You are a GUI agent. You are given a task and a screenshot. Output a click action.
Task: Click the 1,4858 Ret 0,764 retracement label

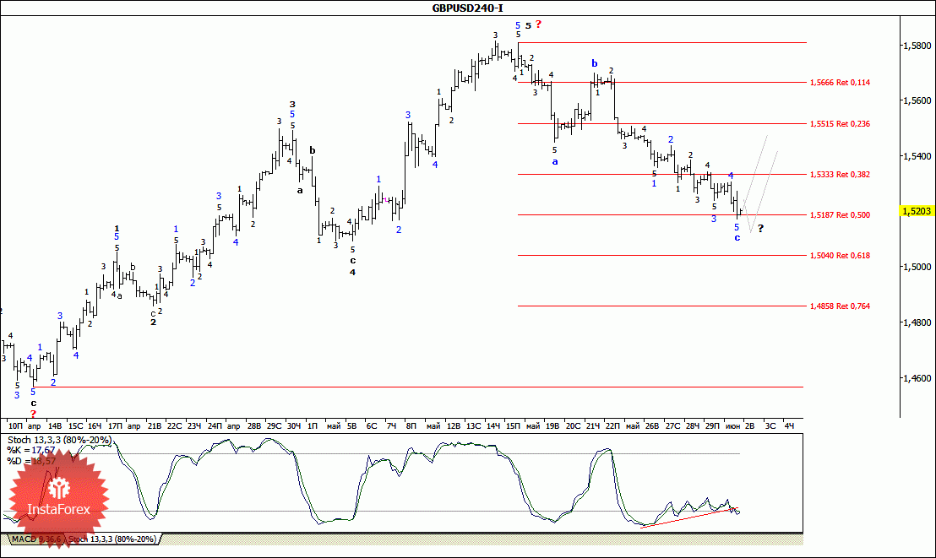(x=840, y=306)
